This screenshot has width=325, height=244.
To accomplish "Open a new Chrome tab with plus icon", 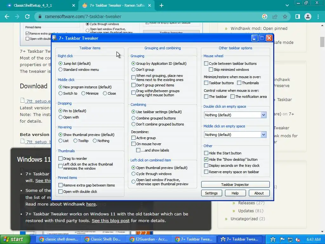I will (x=162, y=5).
